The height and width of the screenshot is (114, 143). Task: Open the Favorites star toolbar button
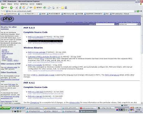(38, 7)
